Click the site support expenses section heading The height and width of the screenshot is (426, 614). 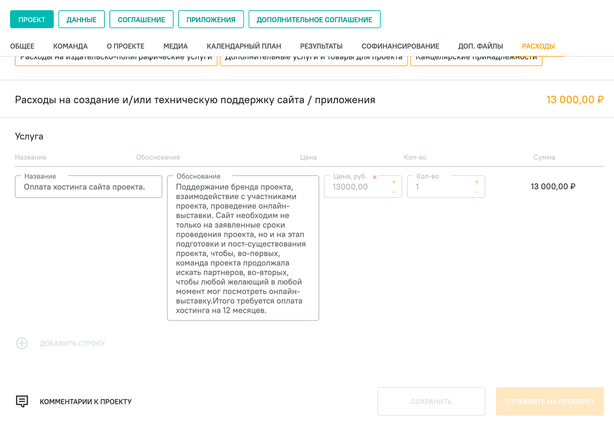pyautogui.click(x=195, y=100)
